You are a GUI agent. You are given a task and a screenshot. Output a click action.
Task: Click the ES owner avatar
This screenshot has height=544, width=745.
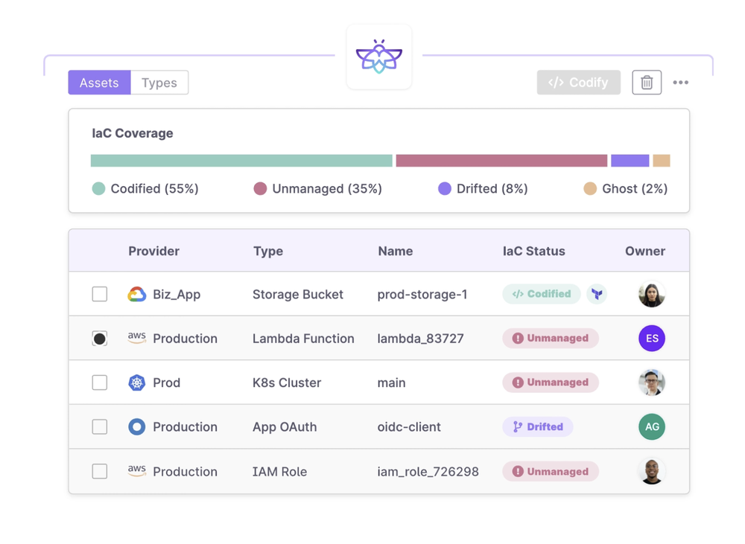(652, 338)
